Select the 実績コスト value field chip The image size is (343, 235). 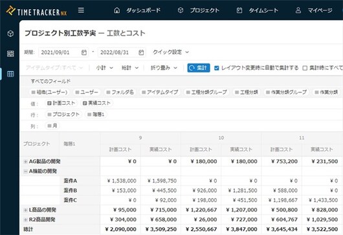(96, 103)
